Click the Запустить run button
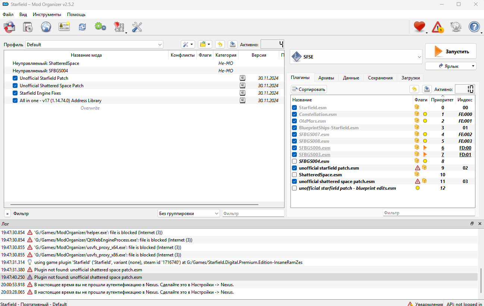Image resolution: width=484 pixels, height=306 pixels. point(451,51)
